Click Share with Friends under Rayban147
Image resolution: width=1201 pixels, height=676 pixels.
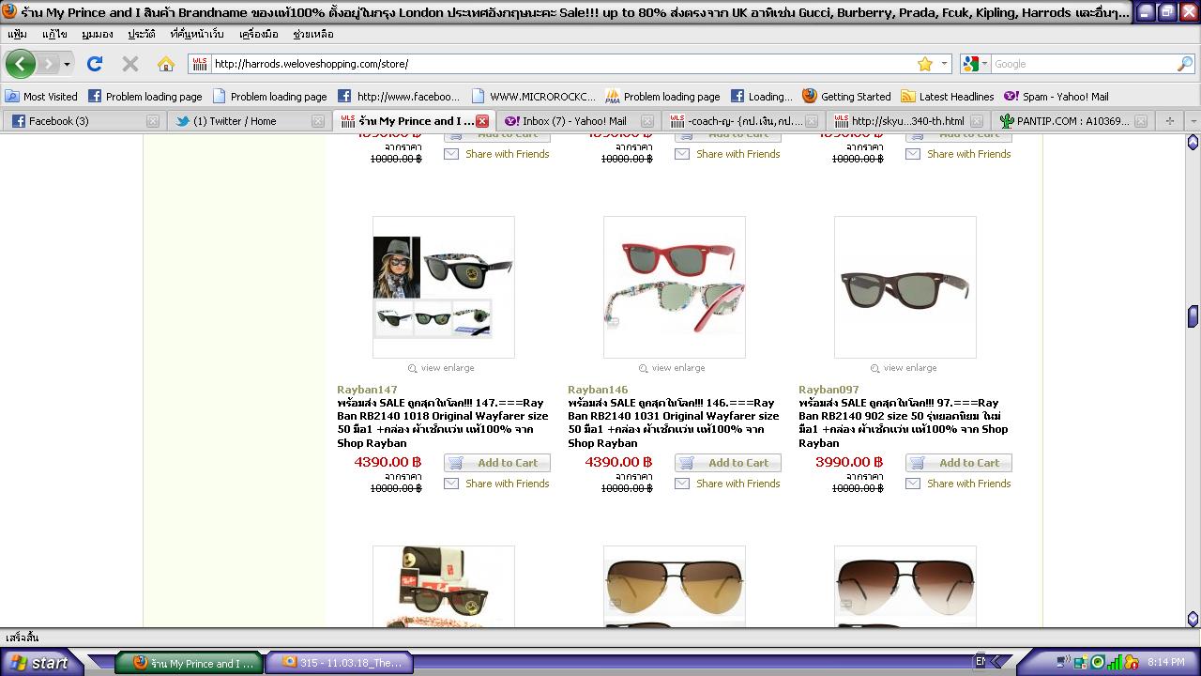(x=507, y=484)
